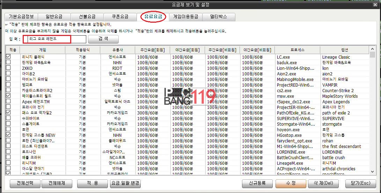Close the 요금제 보기 및 설정 dialog with X

tap(375, 5)
